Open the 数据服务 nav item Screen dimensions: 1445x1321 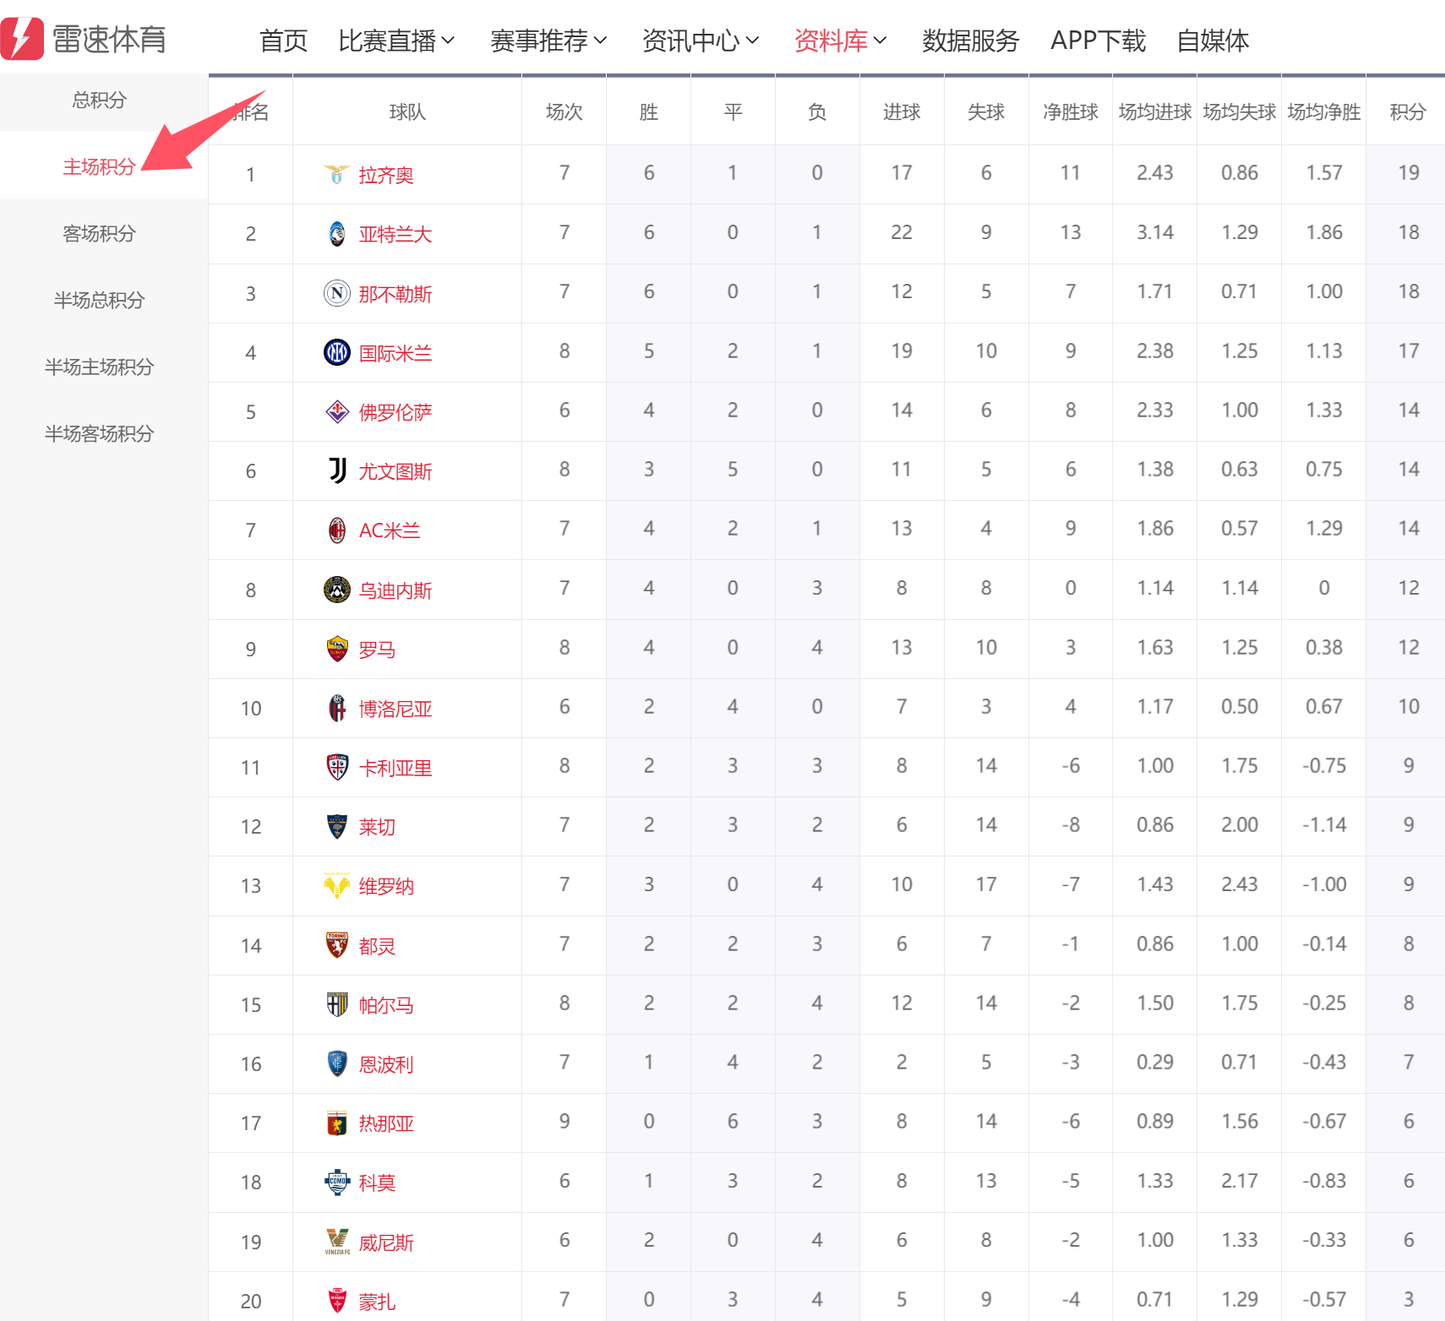click(971, 41)
